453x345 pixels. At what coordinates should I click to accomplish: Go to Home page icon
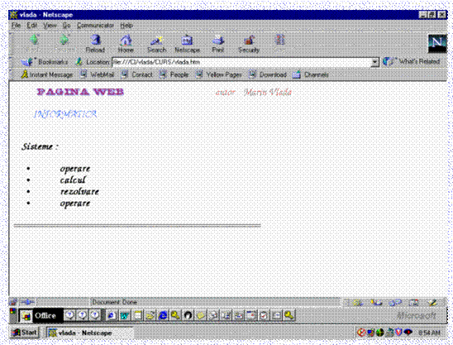[126, 43]
